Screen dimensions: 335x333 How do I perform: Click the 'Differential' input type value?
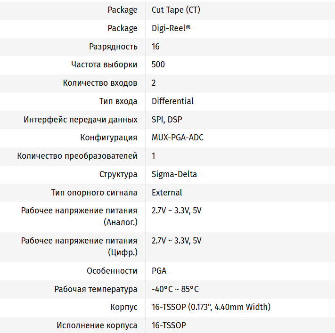(172, 101)
